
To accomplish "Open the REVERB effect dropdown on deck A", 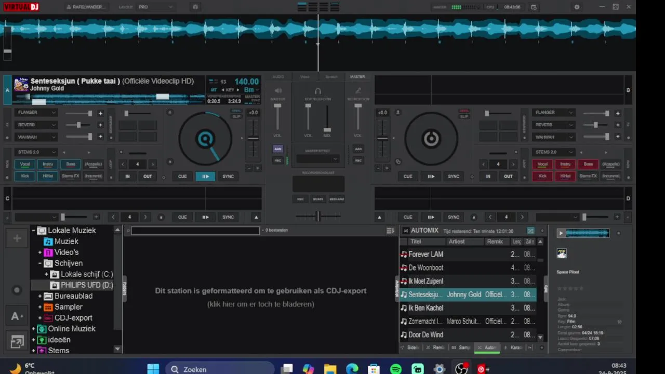I will [x=36, y=125].
